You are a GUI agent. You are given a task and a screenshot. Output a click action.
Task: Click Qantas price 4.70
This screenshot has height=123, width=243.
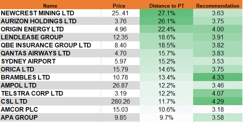tap(120, 53)
